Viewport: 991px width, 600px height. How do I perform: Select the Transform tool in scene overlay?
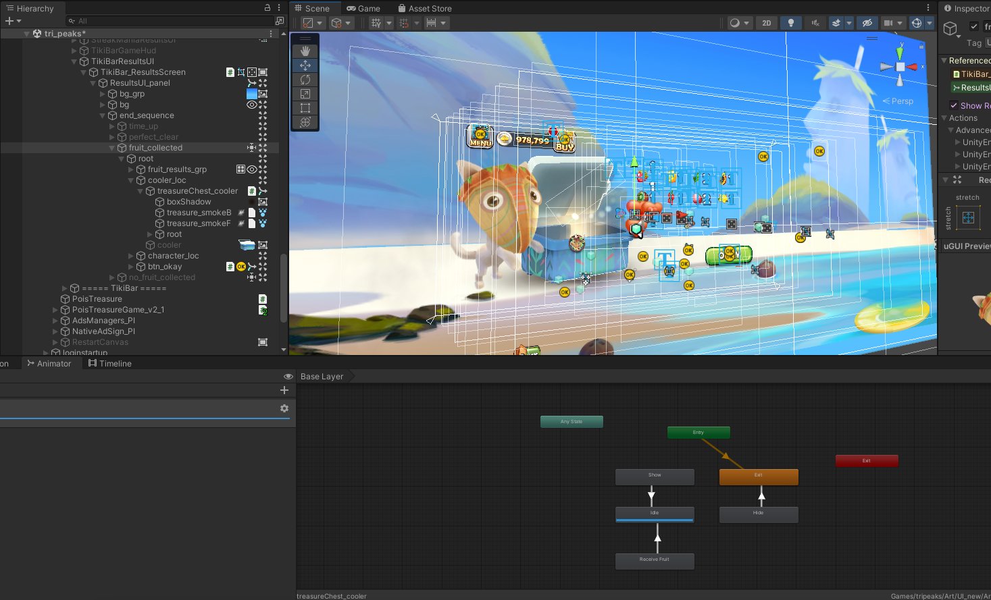pyautogui.click(x=305, y=122)
